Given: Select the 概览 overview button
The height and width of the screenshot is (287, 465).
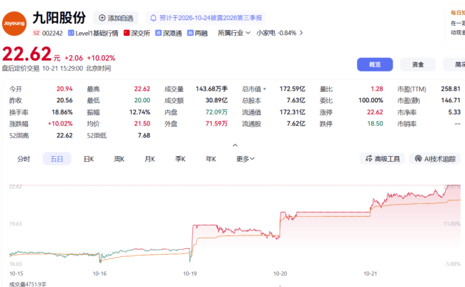Looking at the screenshot, I should pyautogui.click(x=375, y=64).
